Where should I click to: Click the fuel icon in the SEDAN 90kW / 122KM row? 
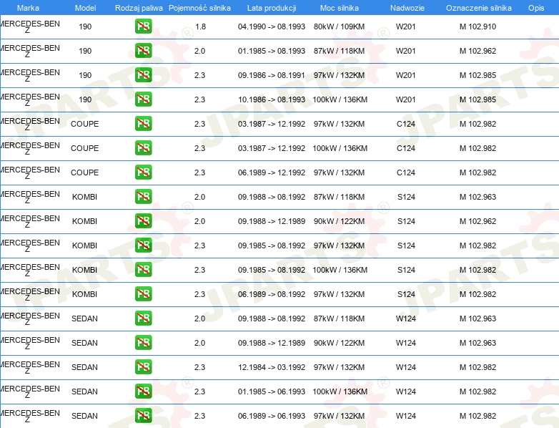click(143, 343)
